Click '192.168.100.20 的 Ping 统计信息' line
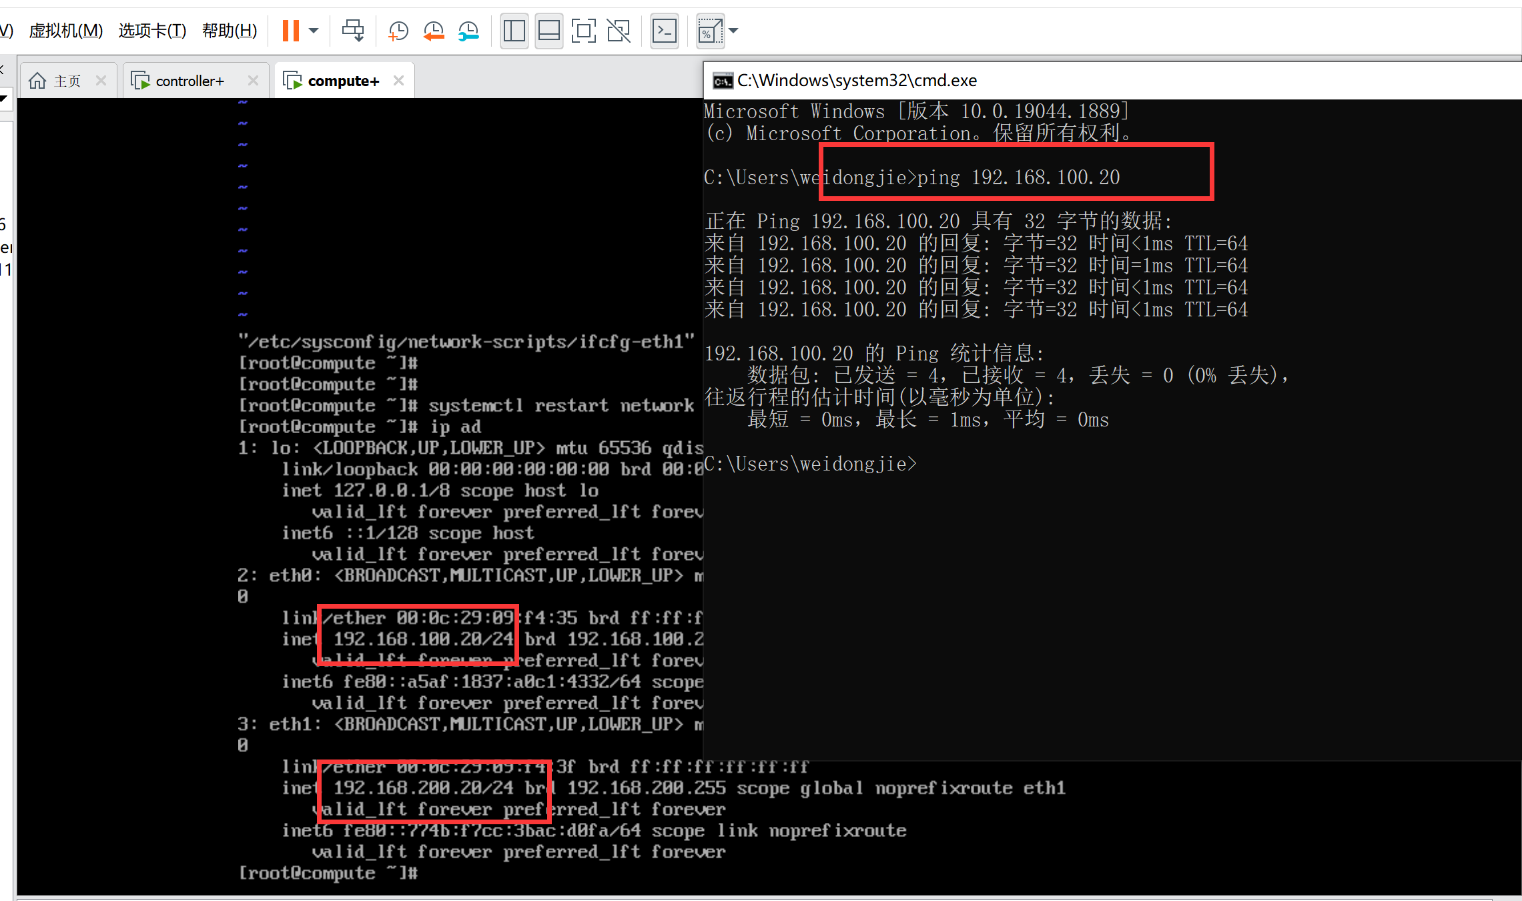Viewport: 1522px width, 901px height. tap(874, 353)
